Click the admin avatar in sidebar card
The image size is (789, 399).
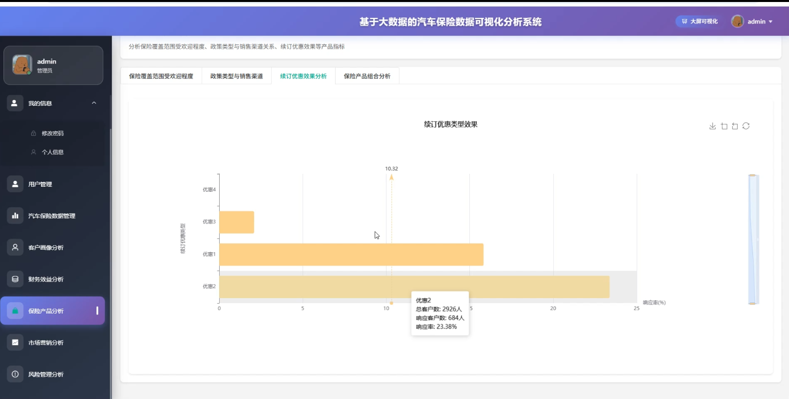click(22, 65)
